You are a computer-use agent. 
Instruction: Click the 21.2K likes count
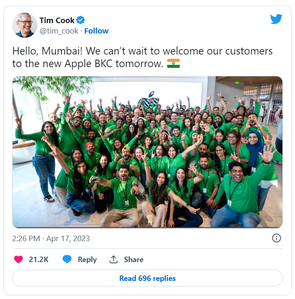[x=39, y=260]
